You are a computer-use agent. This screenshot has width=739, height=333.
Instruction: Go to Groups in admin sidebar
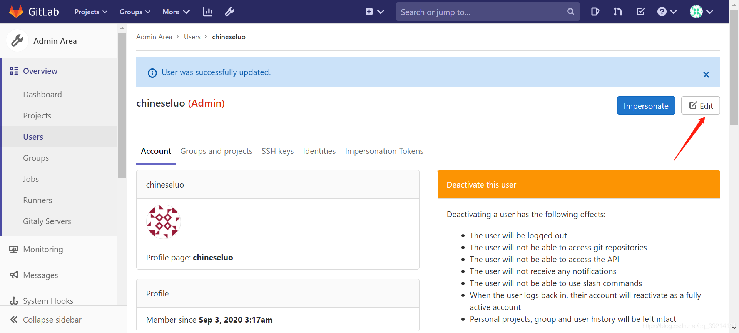(36, 158)
